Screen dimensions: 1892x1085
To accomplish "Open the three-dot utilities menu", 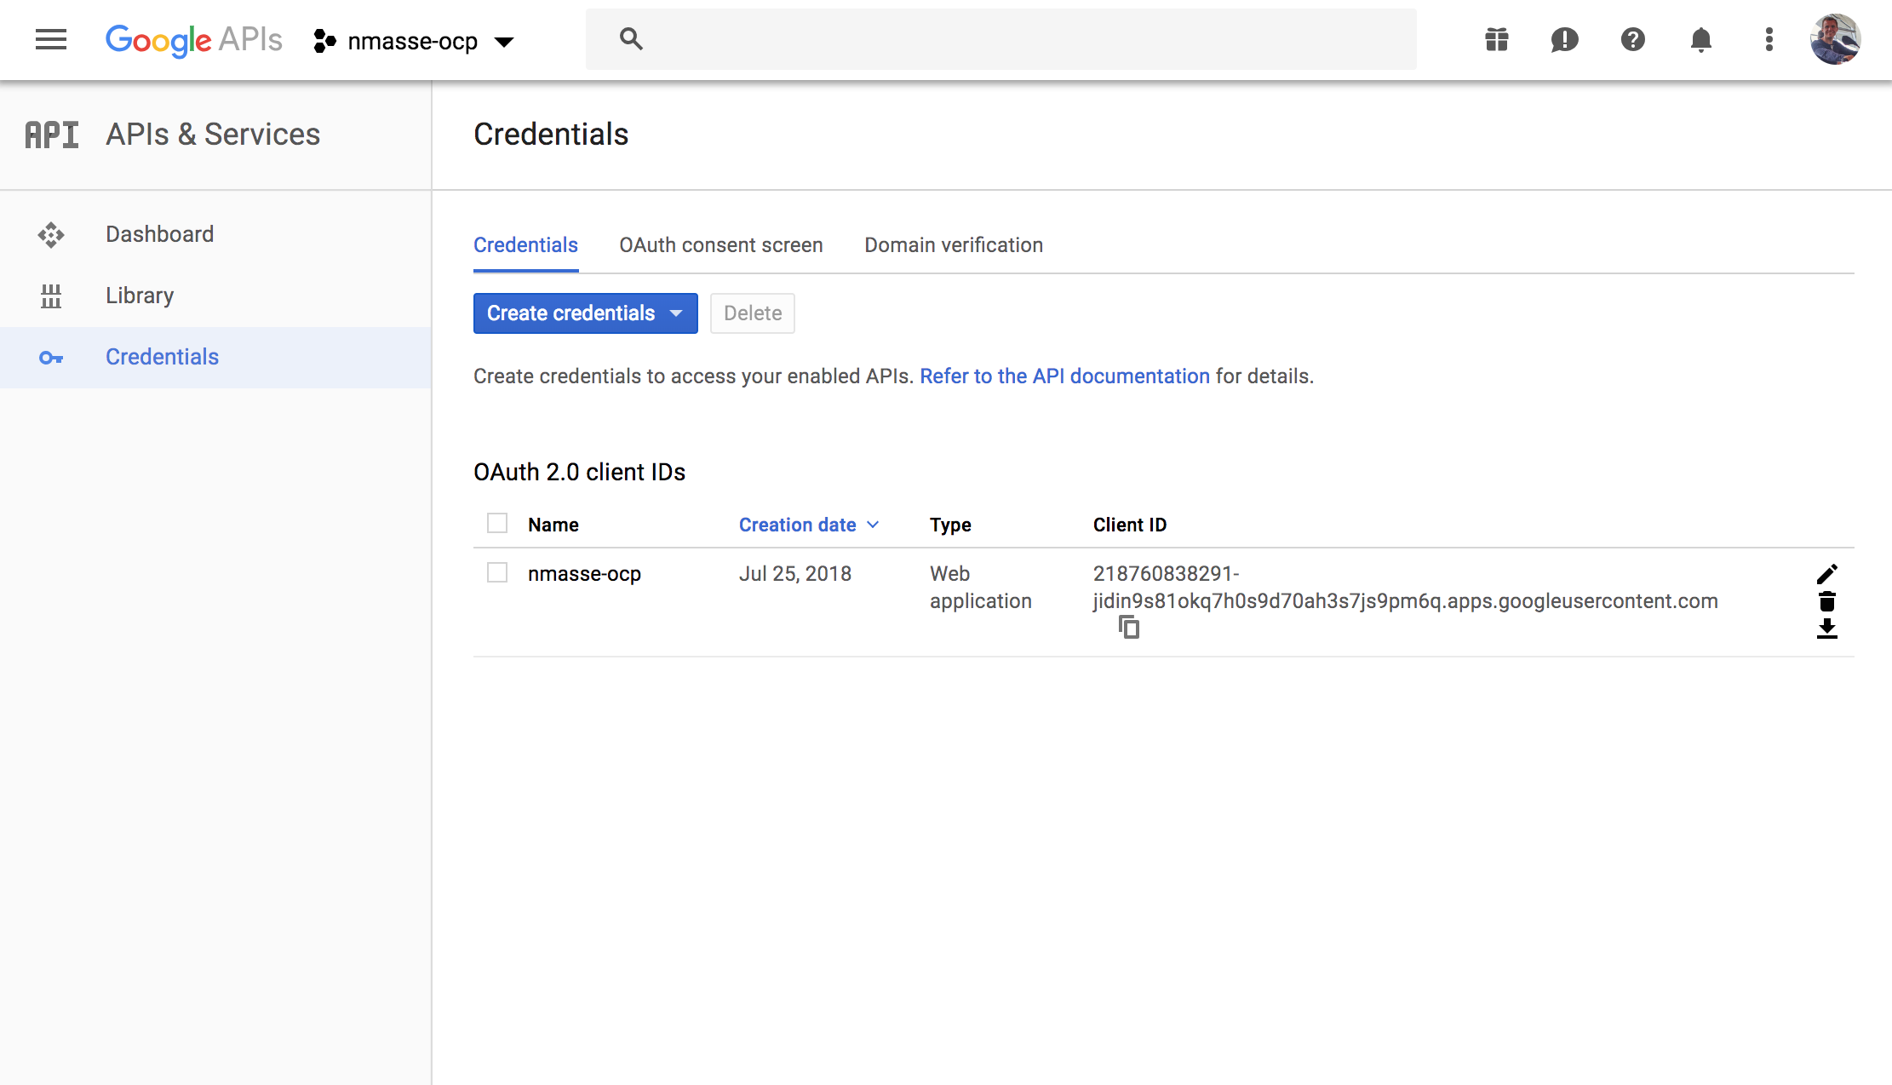I will click(x=1769, y=39).
